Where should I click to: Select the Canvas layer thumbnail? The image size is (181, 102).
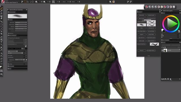(x=165, y=50)
